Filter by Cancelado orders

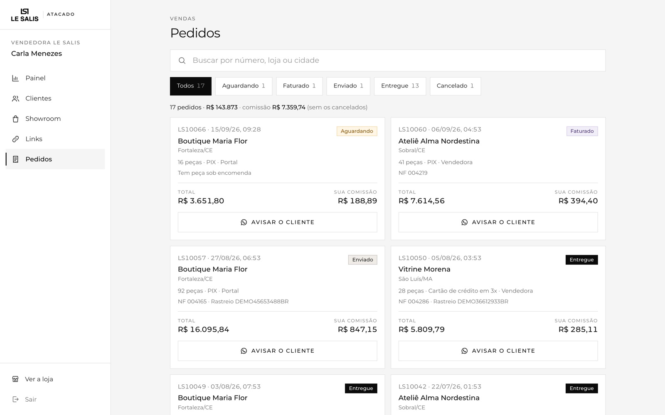(x=455, y=86)
